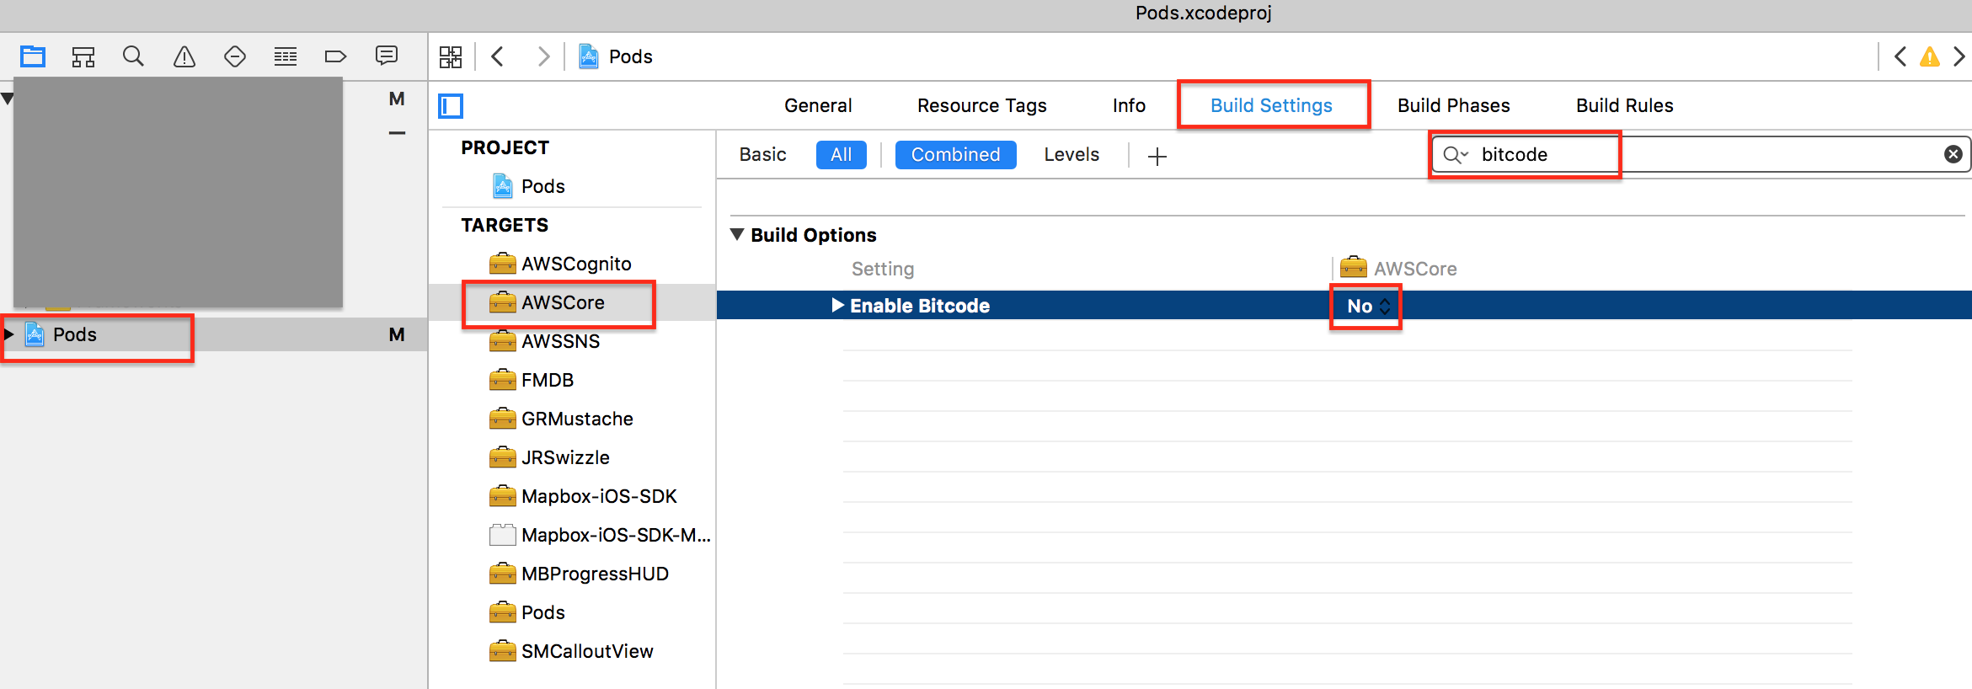Click the Enable Bitcode setting name
1972x689 pixels.
tap(919, 306)
